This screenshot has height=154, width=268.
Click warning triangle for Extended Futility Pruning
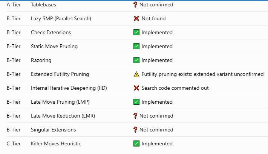tap(136, 74)
